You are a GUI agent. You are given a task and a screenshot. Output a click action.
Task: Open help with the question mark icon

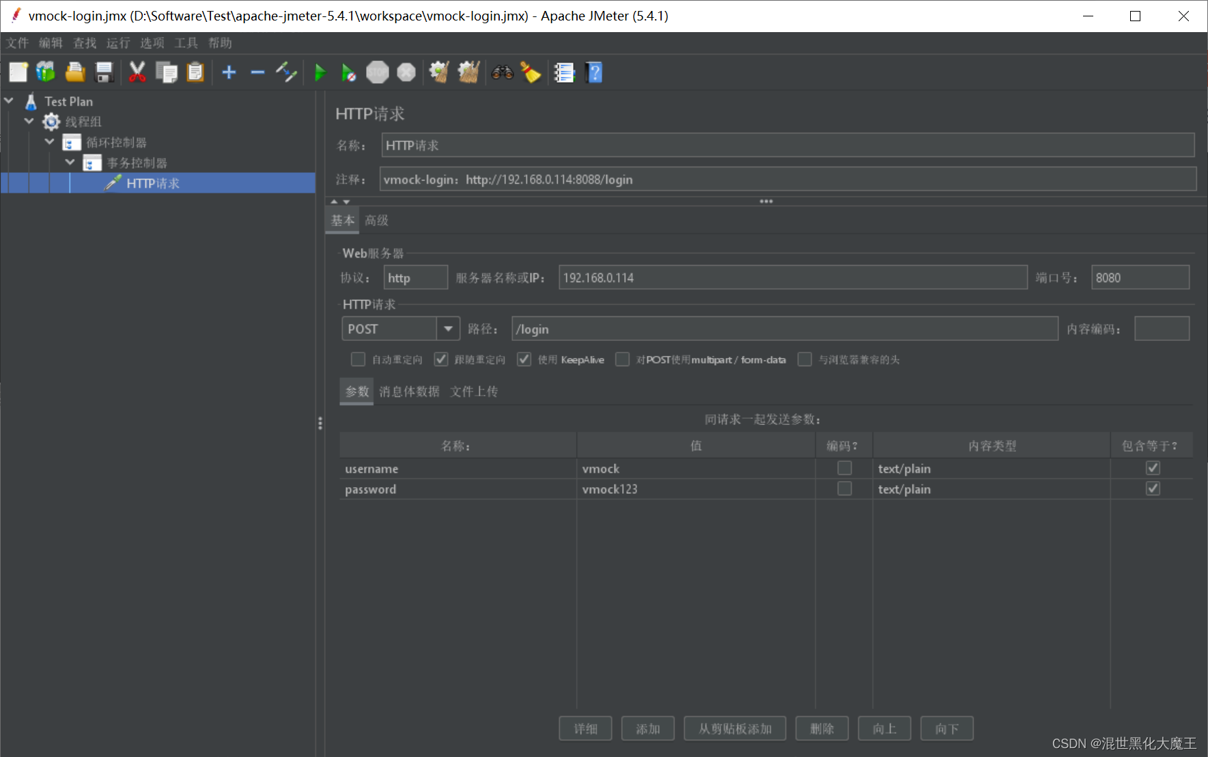pos(594,72)
